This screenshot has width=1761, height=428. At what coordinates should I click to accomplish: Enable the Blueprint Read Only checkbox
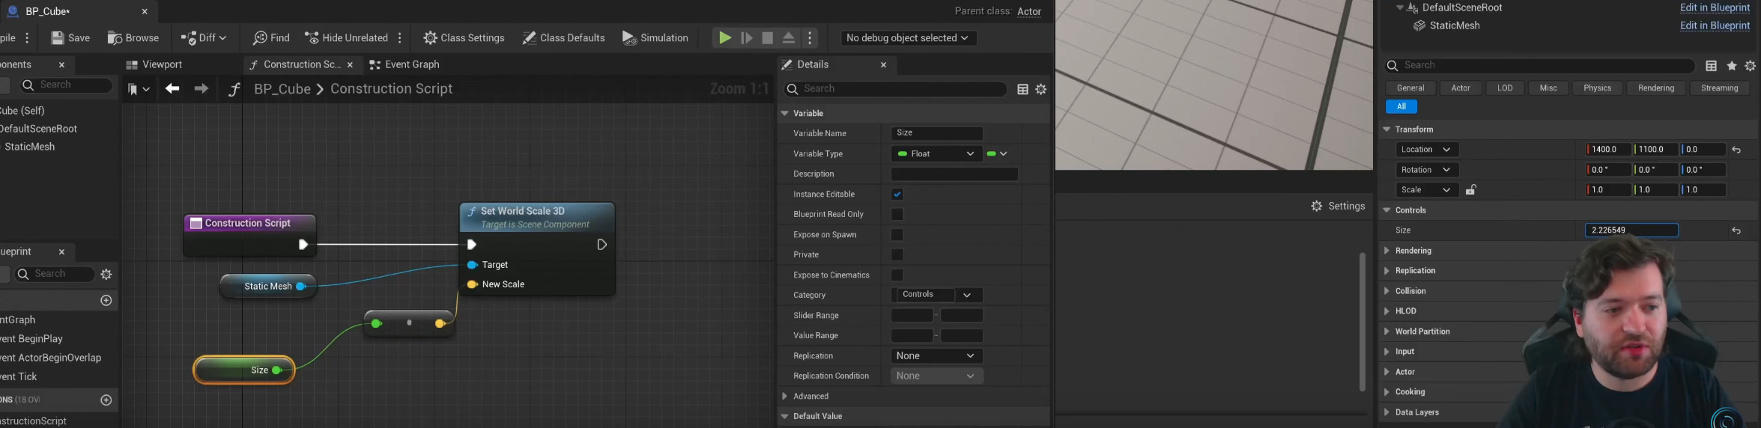click(897, 215)
